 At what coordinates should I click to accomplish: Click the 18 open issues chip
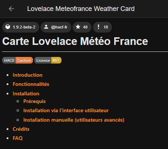[x=102, y=27]
